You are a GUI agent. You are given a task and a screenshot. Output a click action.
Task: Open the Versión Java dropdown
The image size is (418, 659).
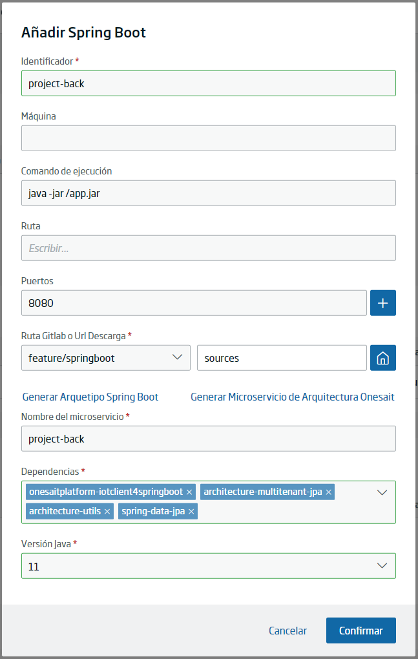pyautogui.click(x=209, y=566)
